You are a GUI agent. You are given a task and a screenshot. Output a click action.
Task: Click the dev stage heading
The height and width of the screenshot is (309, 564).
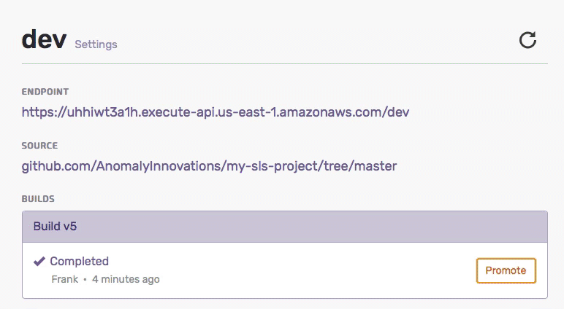click(x=45, y=39)
